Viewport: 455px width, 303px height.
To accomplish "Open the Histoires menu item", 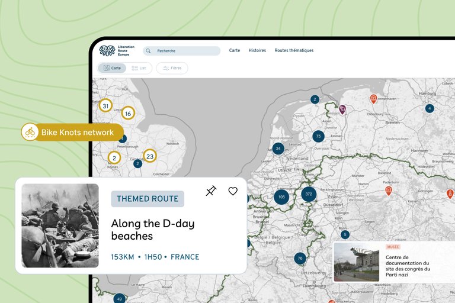I will click(x=257, y=50).
